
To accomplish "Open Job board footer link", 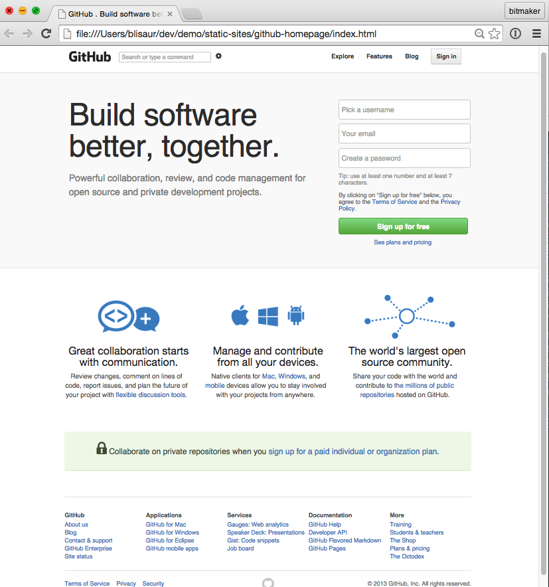I will pyautogui.click(x=240, y=548).
